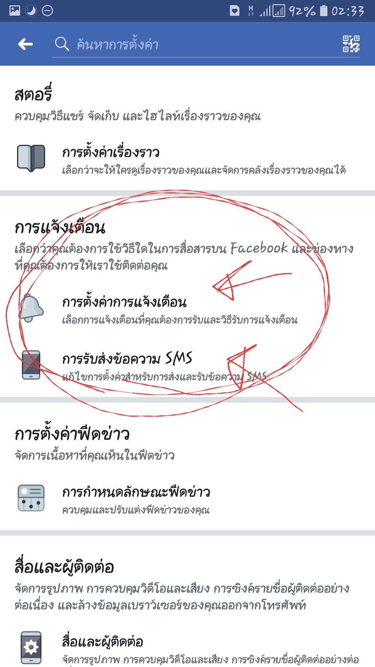This screenshot has width=375, height=667.
Task: Tap the picture notification icon in status bar
Action: [15, 11]
